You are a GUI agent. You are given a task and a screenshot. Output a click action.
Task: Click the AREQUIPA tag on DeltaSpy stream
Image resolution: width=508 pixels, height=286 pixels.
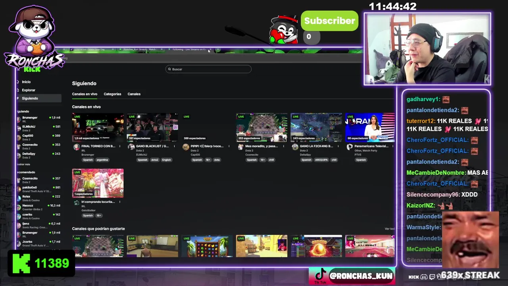321,160
